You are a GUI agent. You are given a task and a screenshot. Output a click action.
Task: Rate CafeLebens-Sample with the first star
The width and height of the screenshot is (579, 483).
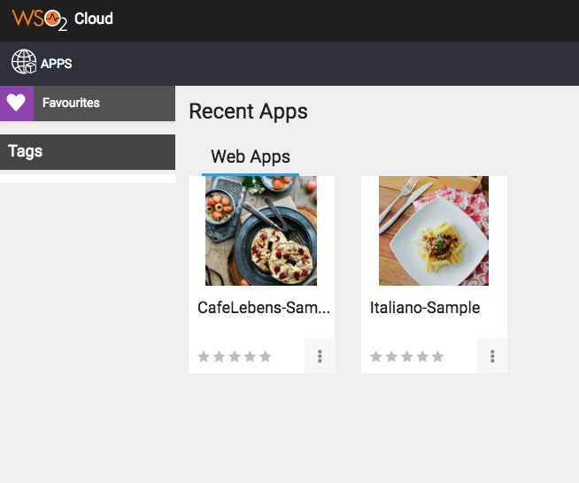(x=204, y=356)
